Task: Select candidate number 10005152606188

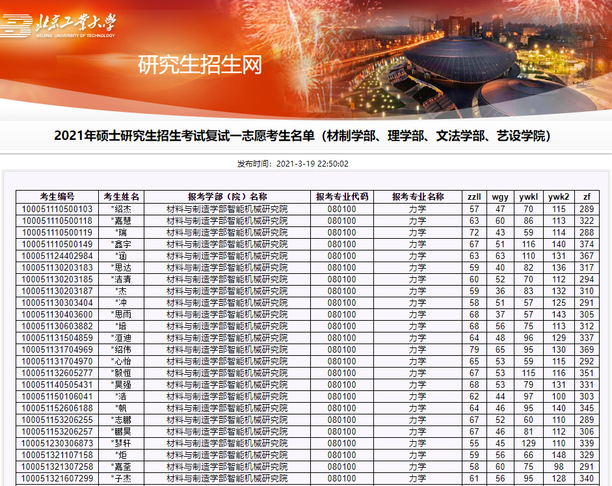Action: tap(57, 409)
